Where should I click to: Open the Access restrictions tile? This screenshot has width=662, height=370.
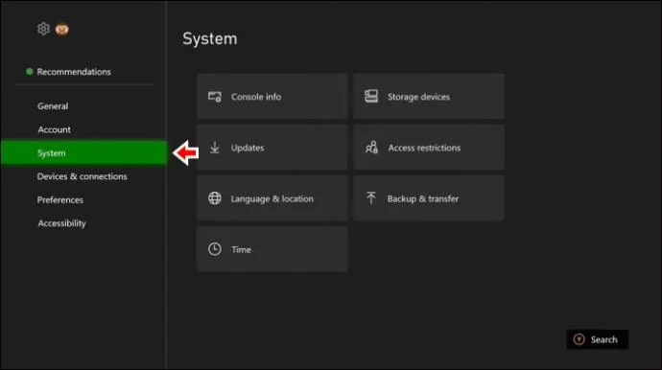(x=429, y=148)
